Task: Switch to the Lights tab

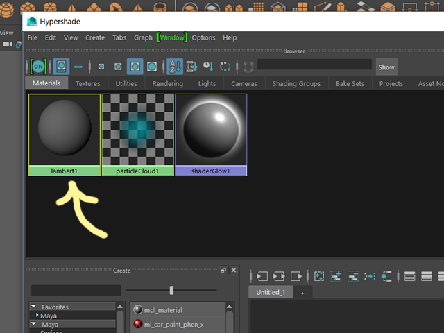Action: (x=207, y=83)
